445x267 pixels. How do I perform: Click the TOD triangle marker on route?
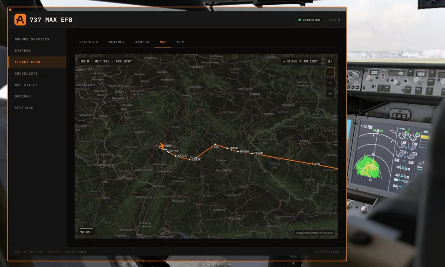(312, 164)
